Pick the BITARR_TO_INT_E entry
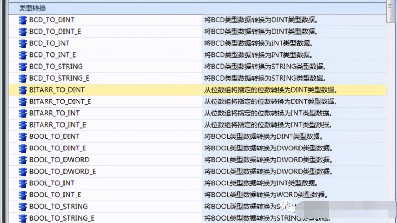Viewport: 397px width, 223px height. (x=58, y=125)
